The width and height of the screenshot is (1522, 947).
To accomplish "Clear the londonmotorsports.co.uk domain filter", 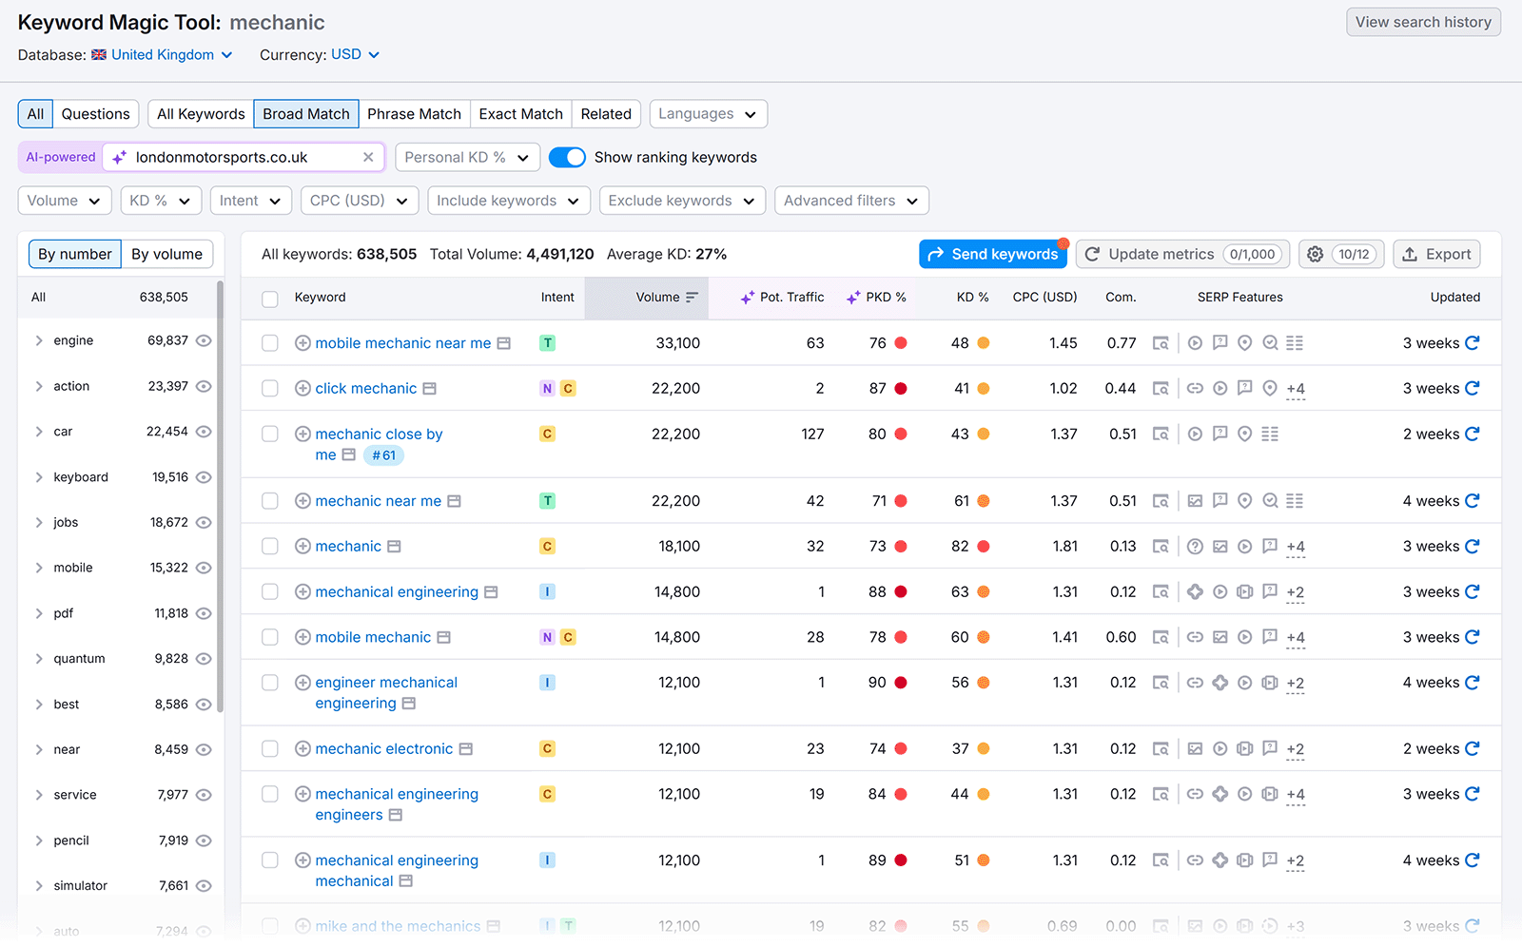I will [368, 157].
